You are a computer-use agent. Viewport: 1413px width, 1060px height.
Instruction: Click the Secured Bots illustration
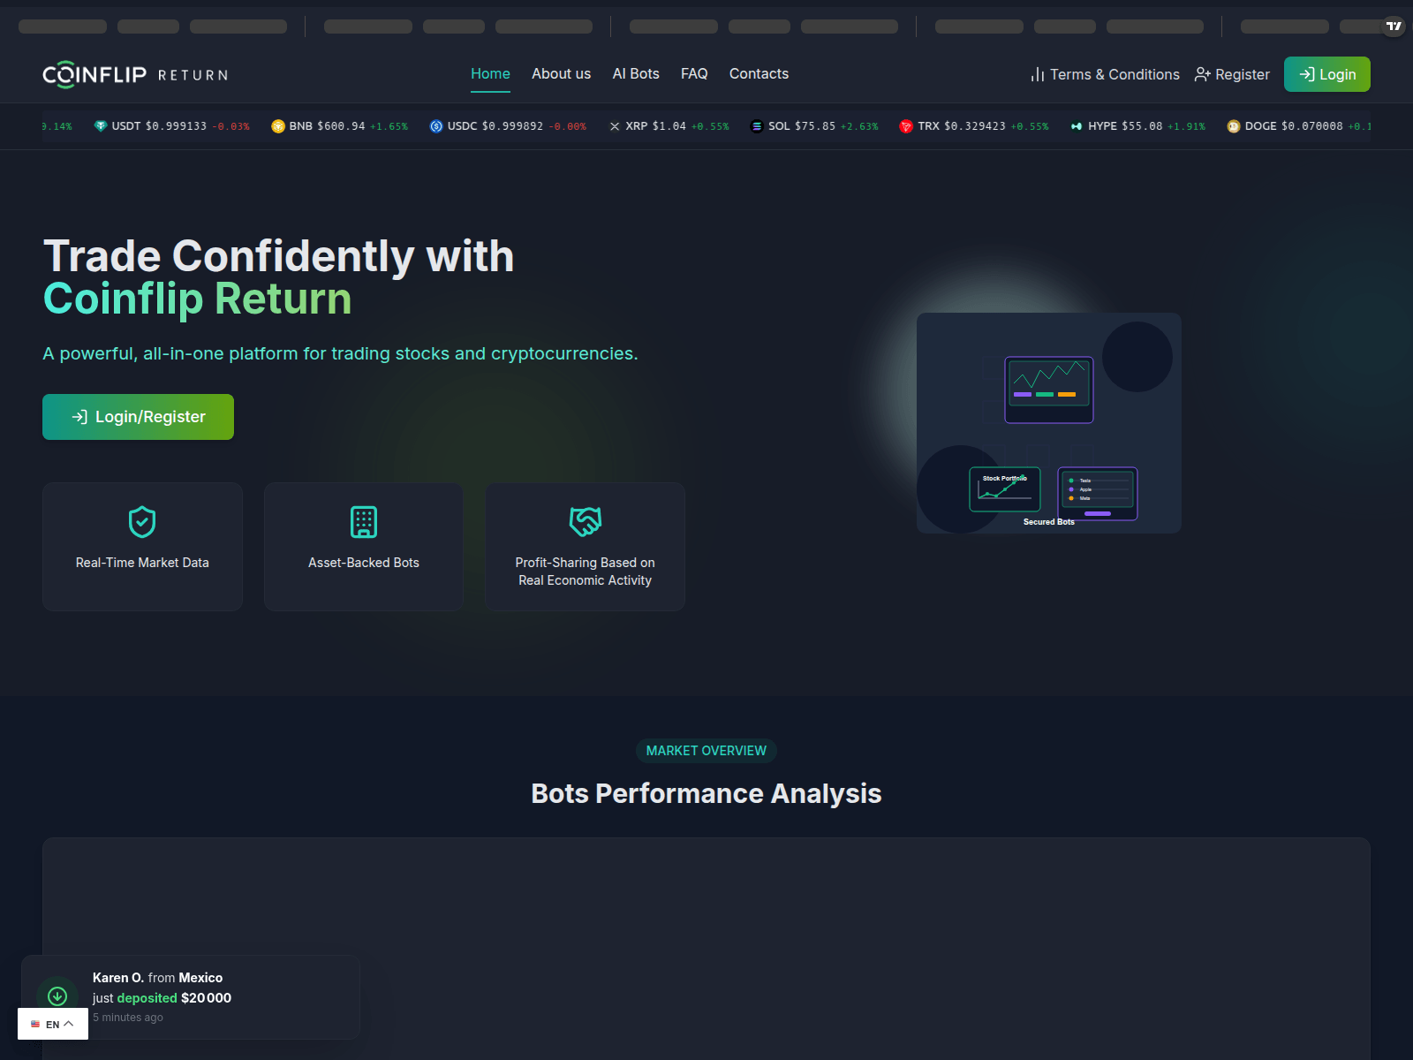[x=1049, y=423]
